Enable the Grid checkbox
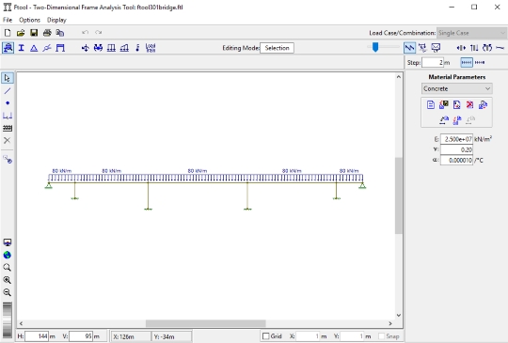The height and width of the screenshot is (343, 508). point(265,336)
